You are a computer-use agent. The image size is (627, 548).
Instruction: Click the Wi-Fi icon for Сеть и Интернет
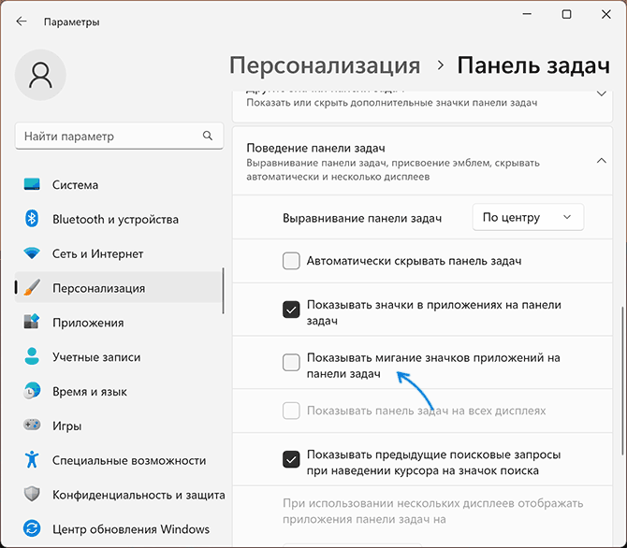coord(32,253)
